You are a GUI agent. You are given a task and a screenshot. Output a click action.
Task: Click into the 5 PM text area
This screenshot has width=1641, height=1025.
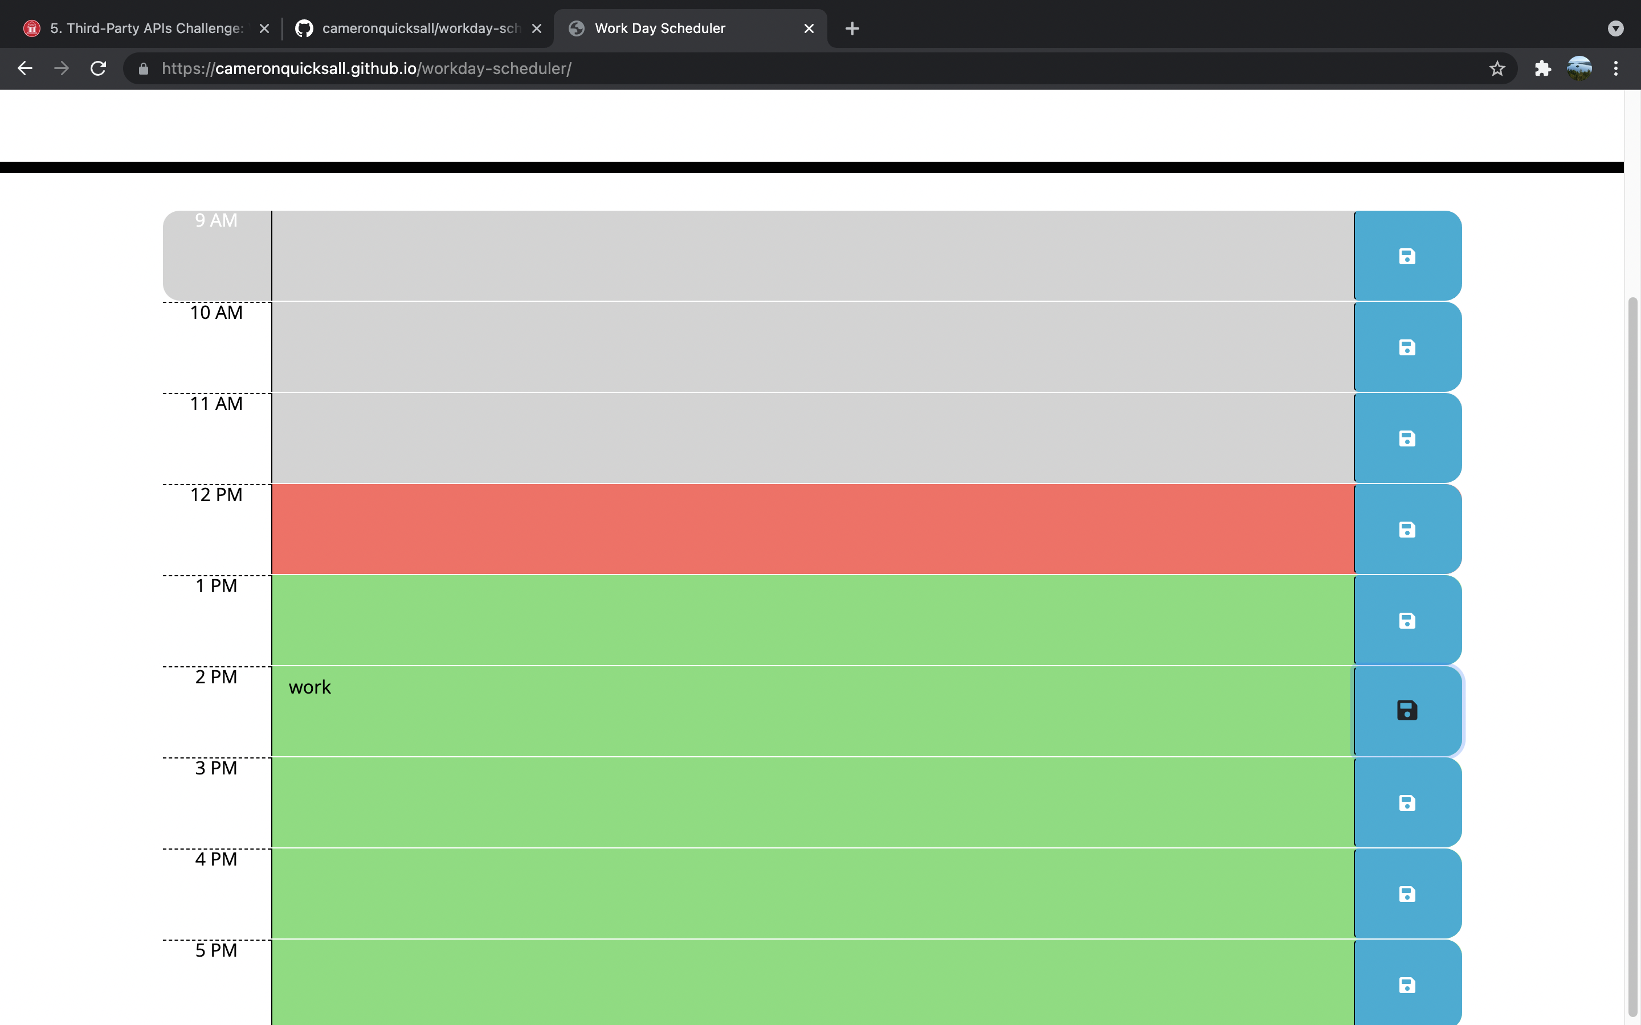click(813, 983)
